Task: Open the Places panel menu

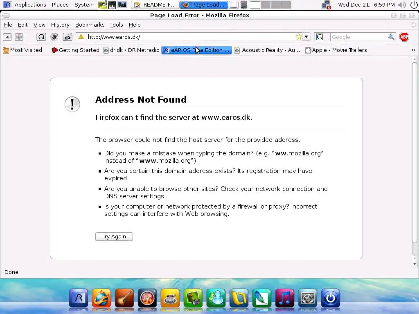Action: [60, 5]
